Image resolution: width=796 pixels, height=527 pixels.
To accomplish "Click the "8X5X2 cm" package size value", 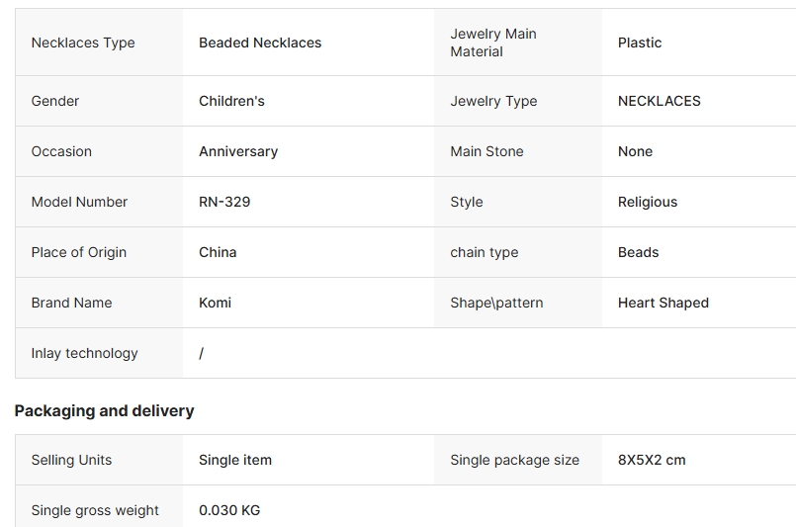I will [x=652, y=460].
